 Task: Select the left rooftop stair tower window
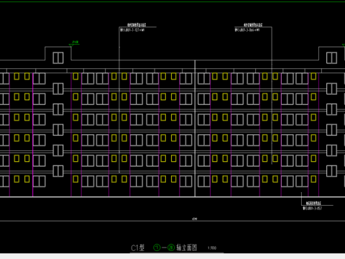(58, 58)
